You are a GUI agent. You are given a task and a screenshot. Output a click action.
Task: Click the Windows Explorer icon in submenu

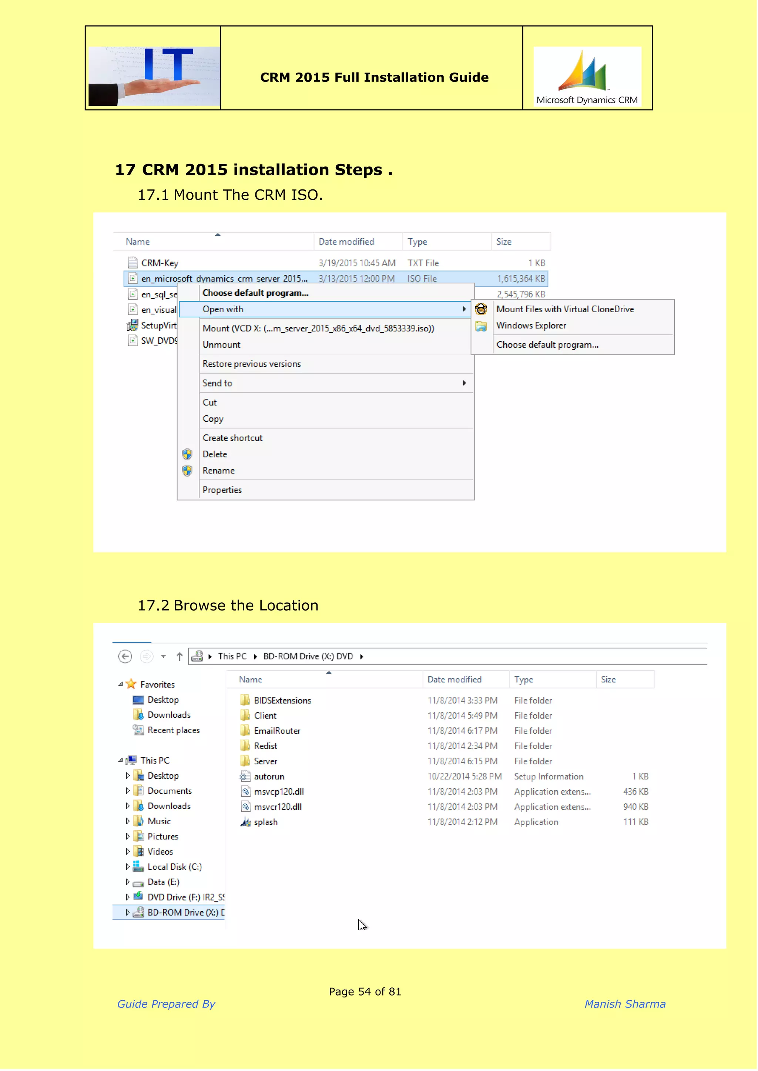click(x=482, y=326)
